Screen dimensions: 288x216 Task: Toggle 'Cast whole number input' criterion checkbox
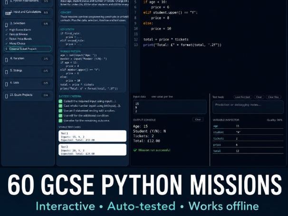(x=60, y=106)
